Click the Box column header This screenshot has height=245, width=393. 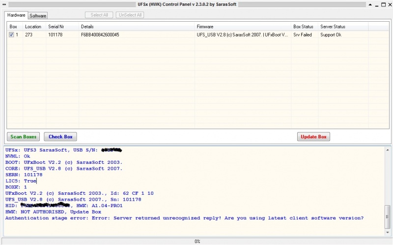coord(15,27)
